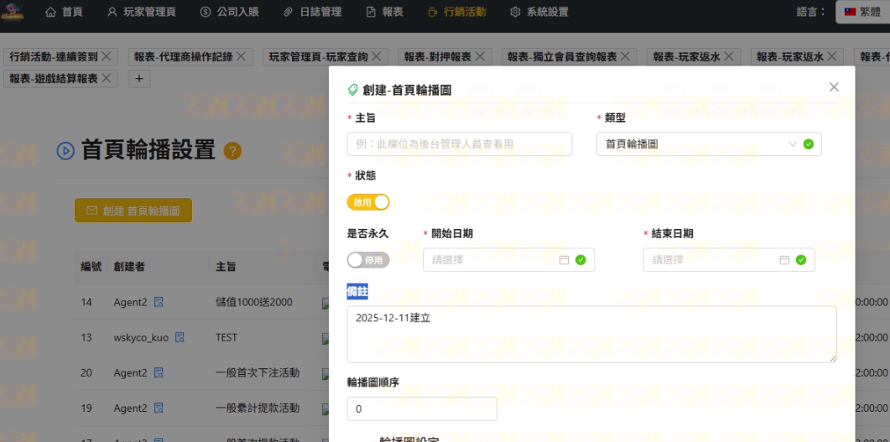
Task: Switch to 報表-獨立會員查詢報表 tab
Action: (562, 56)
